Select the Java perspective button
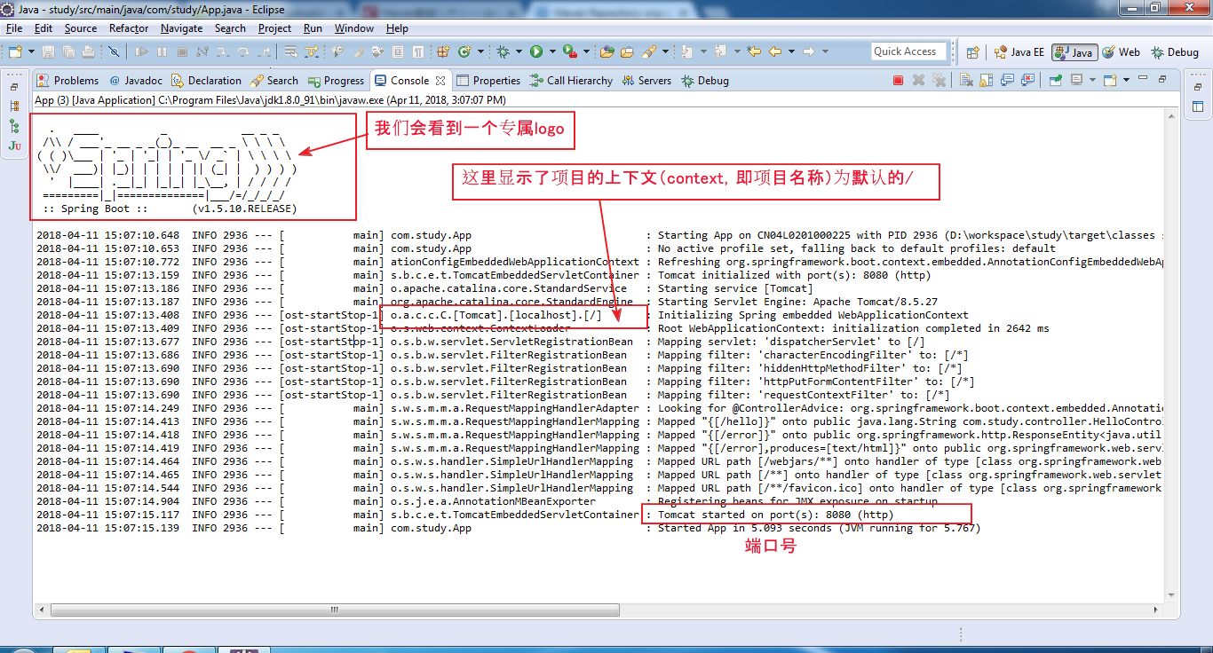Image resolution: width=1213 pixels, height=653 pixels. 1074,52
